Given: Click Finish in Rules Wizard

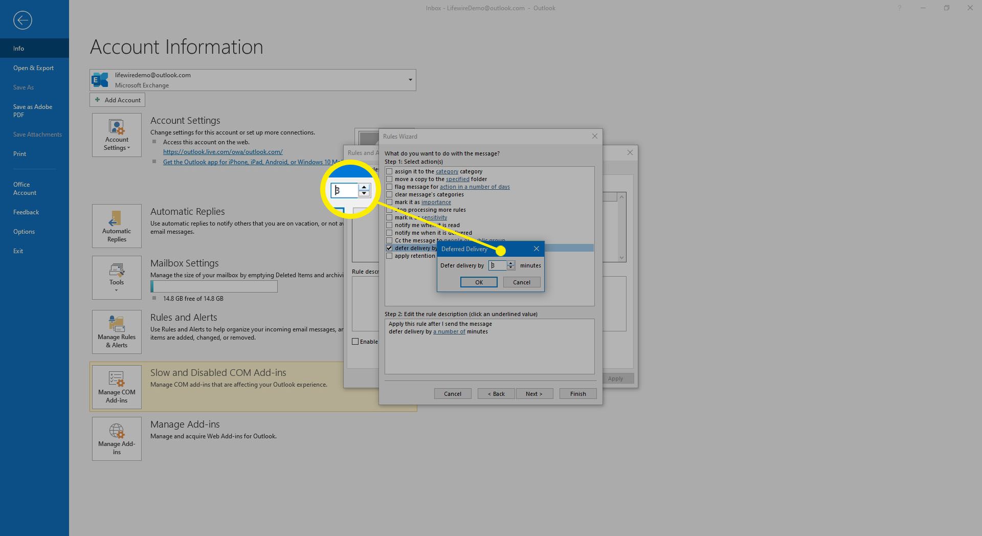Looking at the screenshot, I should click(578, 394).
